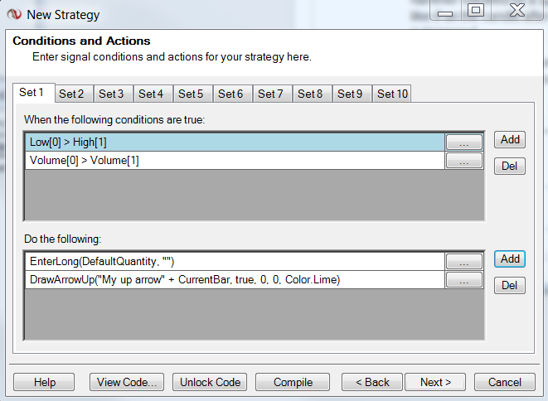Open View Code window
This screenshot has width=548, height=401.
[127, 382]
